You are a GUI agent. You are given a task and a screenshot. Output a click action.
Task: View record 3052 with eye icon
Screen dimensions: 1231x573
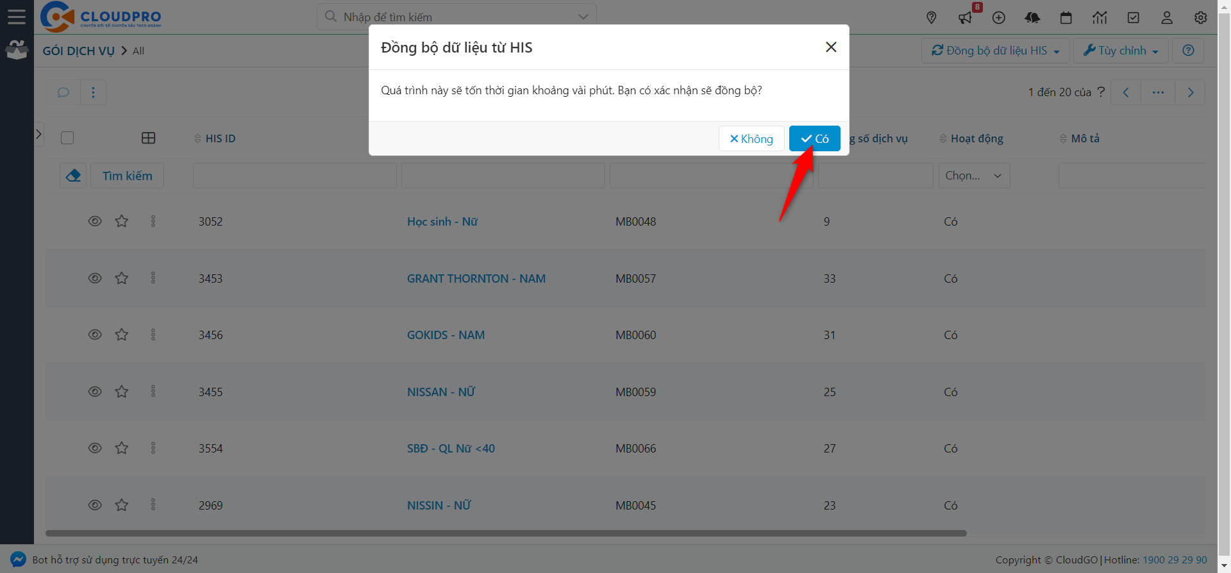pos(95,221)
